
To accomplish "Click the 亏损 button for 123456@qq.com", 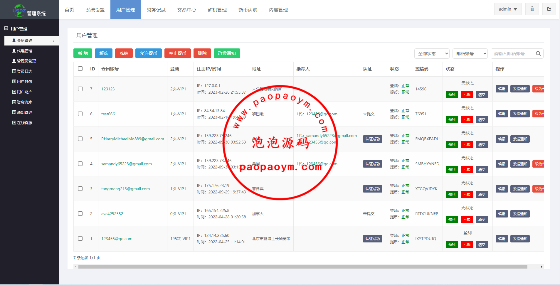I will click(467, 244).
